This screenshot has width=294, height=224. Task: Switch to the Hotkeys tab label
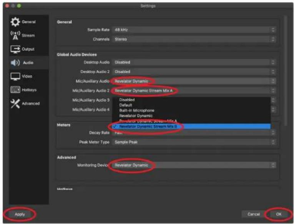[29, 90]
